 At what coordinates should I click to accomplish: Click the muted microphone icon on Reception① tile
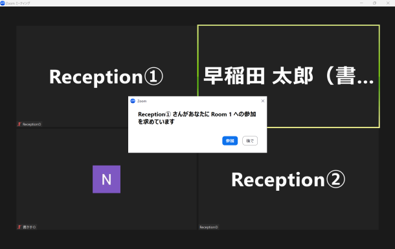click(x=19, y=124)
